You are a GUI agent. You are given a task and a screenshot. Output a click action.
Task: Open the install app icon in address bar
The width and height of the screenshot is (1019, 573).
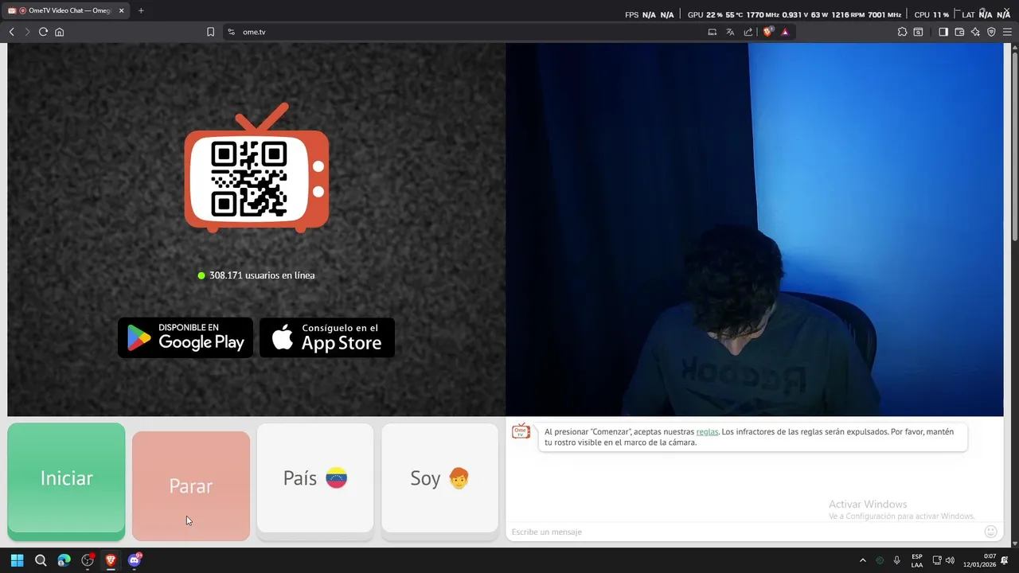[x=713, y=32]
